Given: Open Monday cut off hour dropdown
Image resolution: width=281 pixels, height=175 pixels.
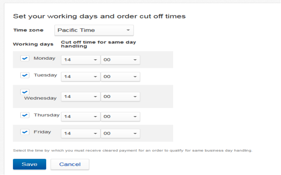Looking at the screenshot, I should point(81,60).
